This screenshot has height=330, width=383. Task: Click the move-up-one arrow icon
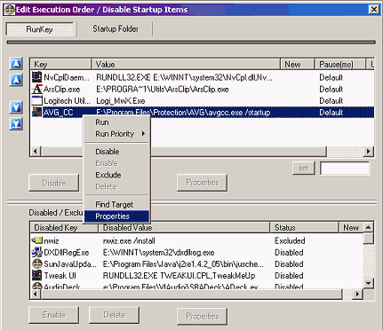click(16, 80)
